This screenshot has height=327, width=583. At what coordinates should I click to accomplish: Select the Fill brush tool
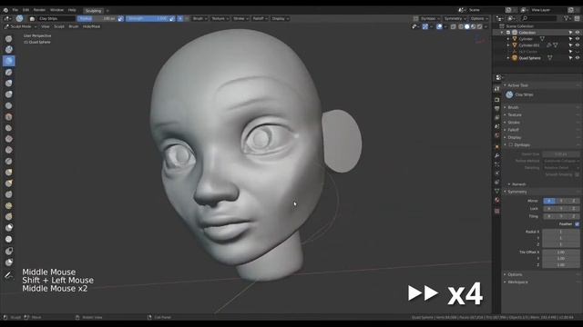(x=9, y=139)
